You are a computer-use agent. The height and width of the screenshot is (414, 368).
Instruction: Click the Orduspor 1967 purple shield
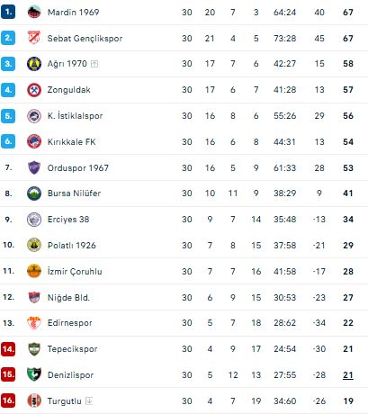[34, 167]
